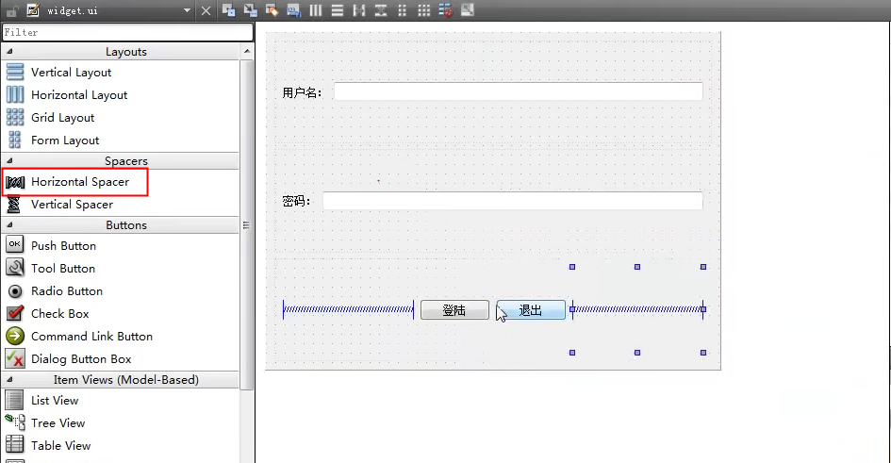Select the 登陆 button on the form
Image resolution: width=891 pixels, height=463 pixels.
(454, 310)
